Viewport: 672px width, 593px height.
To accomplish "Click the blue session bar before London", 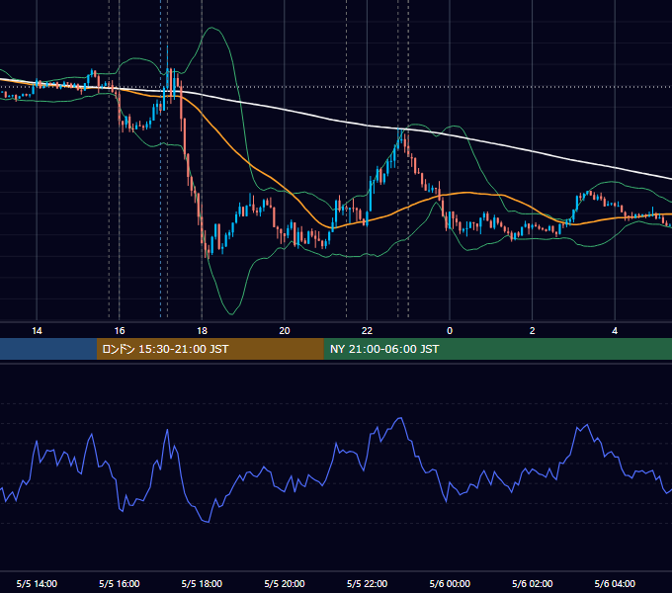I will click(x=48, y=349).
